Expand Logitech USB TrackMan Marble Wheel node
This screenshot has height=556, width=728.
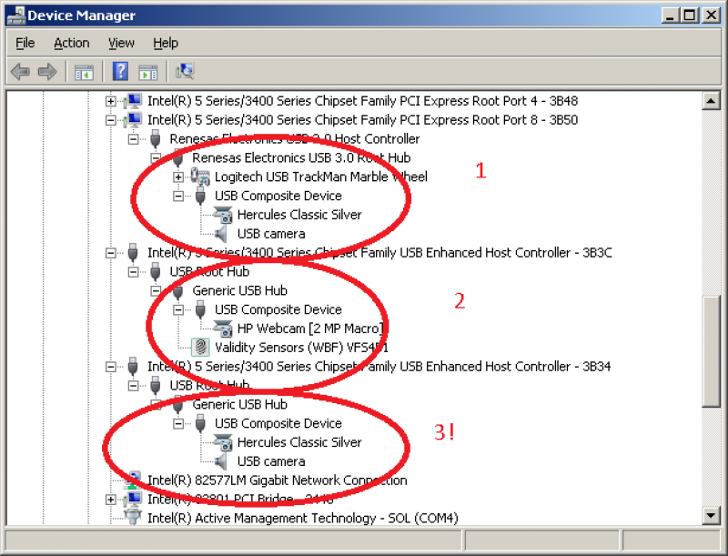pos(178,177)
